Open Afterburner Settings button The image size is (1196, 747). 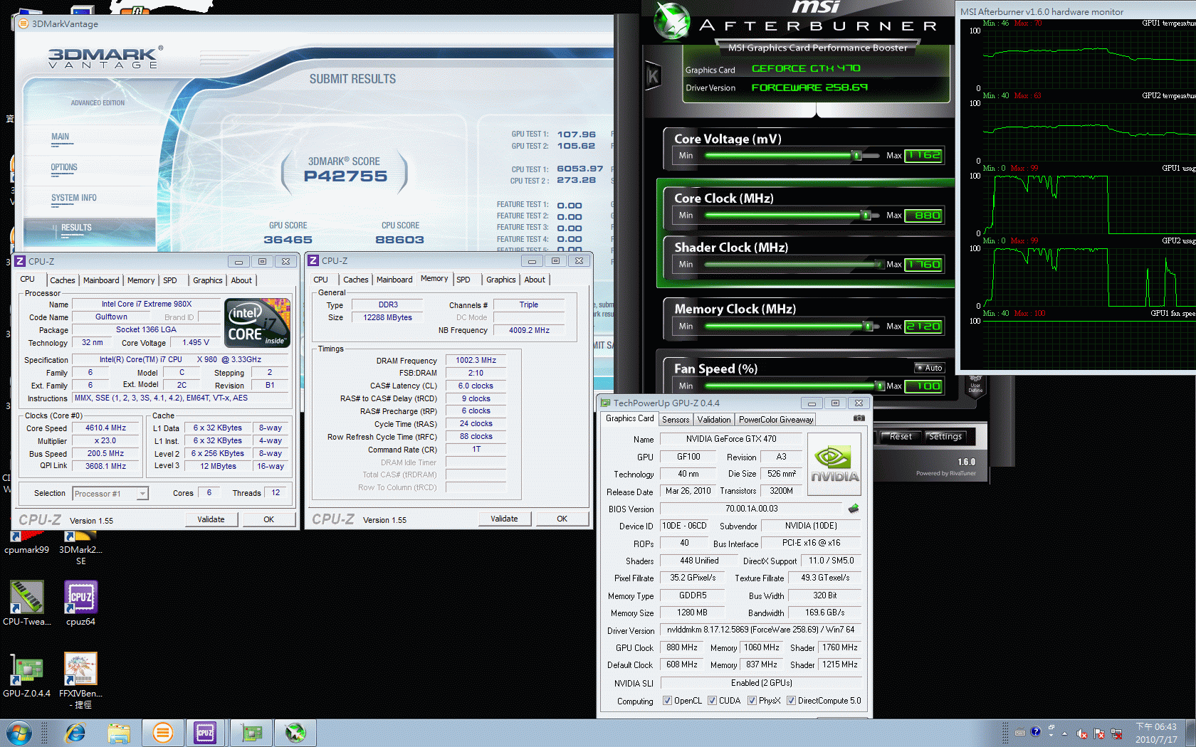(945, 437)
